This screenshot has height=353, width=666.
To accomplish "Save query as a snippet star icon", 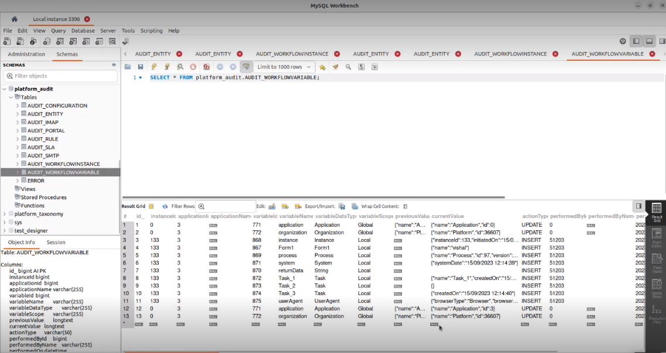I will pos(322,67).
